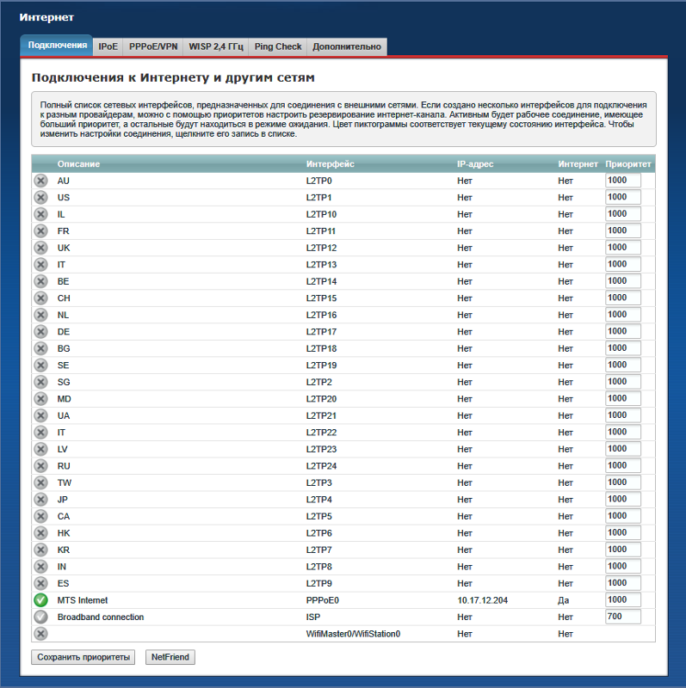Open the MTS Internet connection entry
This screenshot has width=686, height=688.
(x=83, y=600)
